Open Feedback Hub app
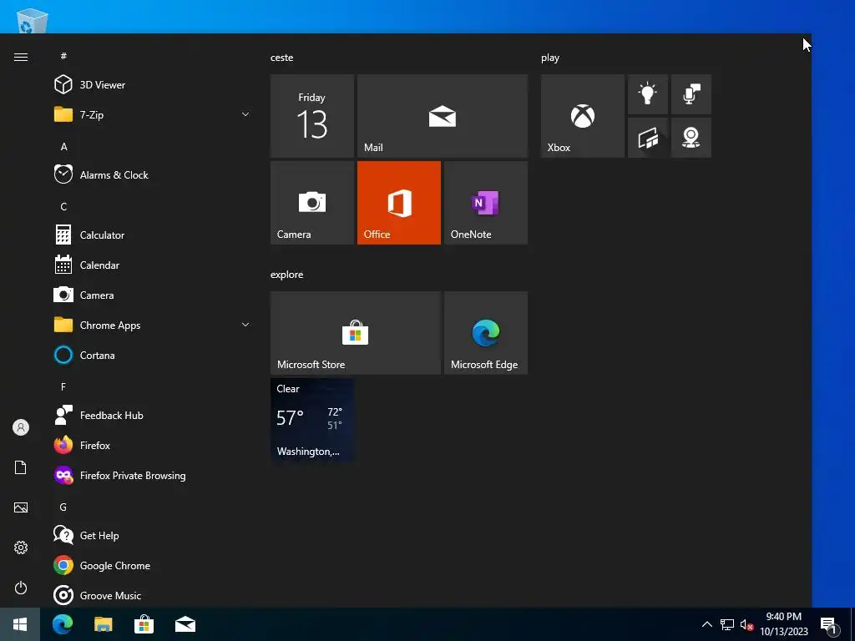The width and height of the screenshot is (855, 641). pyautogui.click(x=152, y=416)
